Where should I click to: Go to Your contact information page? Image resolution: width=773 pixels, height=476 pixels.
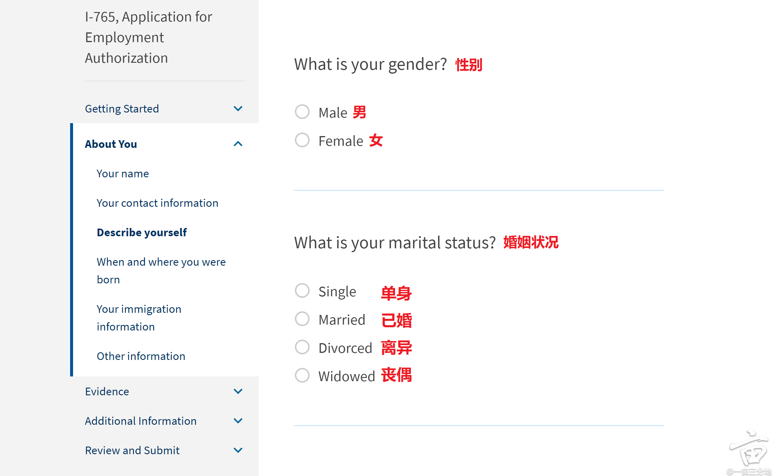click(x=157, y=203)
